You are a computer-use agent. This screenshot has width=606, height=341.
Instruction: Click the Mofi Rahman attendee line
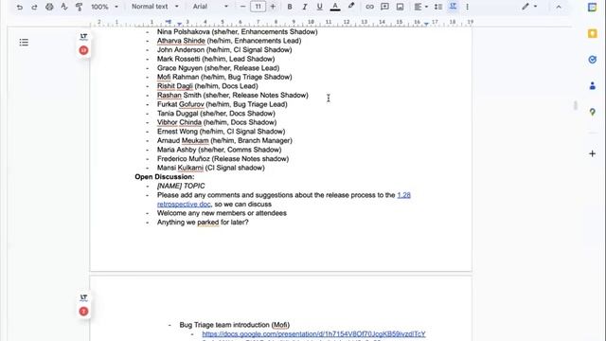pyautogui.click(x=224, y=77)
